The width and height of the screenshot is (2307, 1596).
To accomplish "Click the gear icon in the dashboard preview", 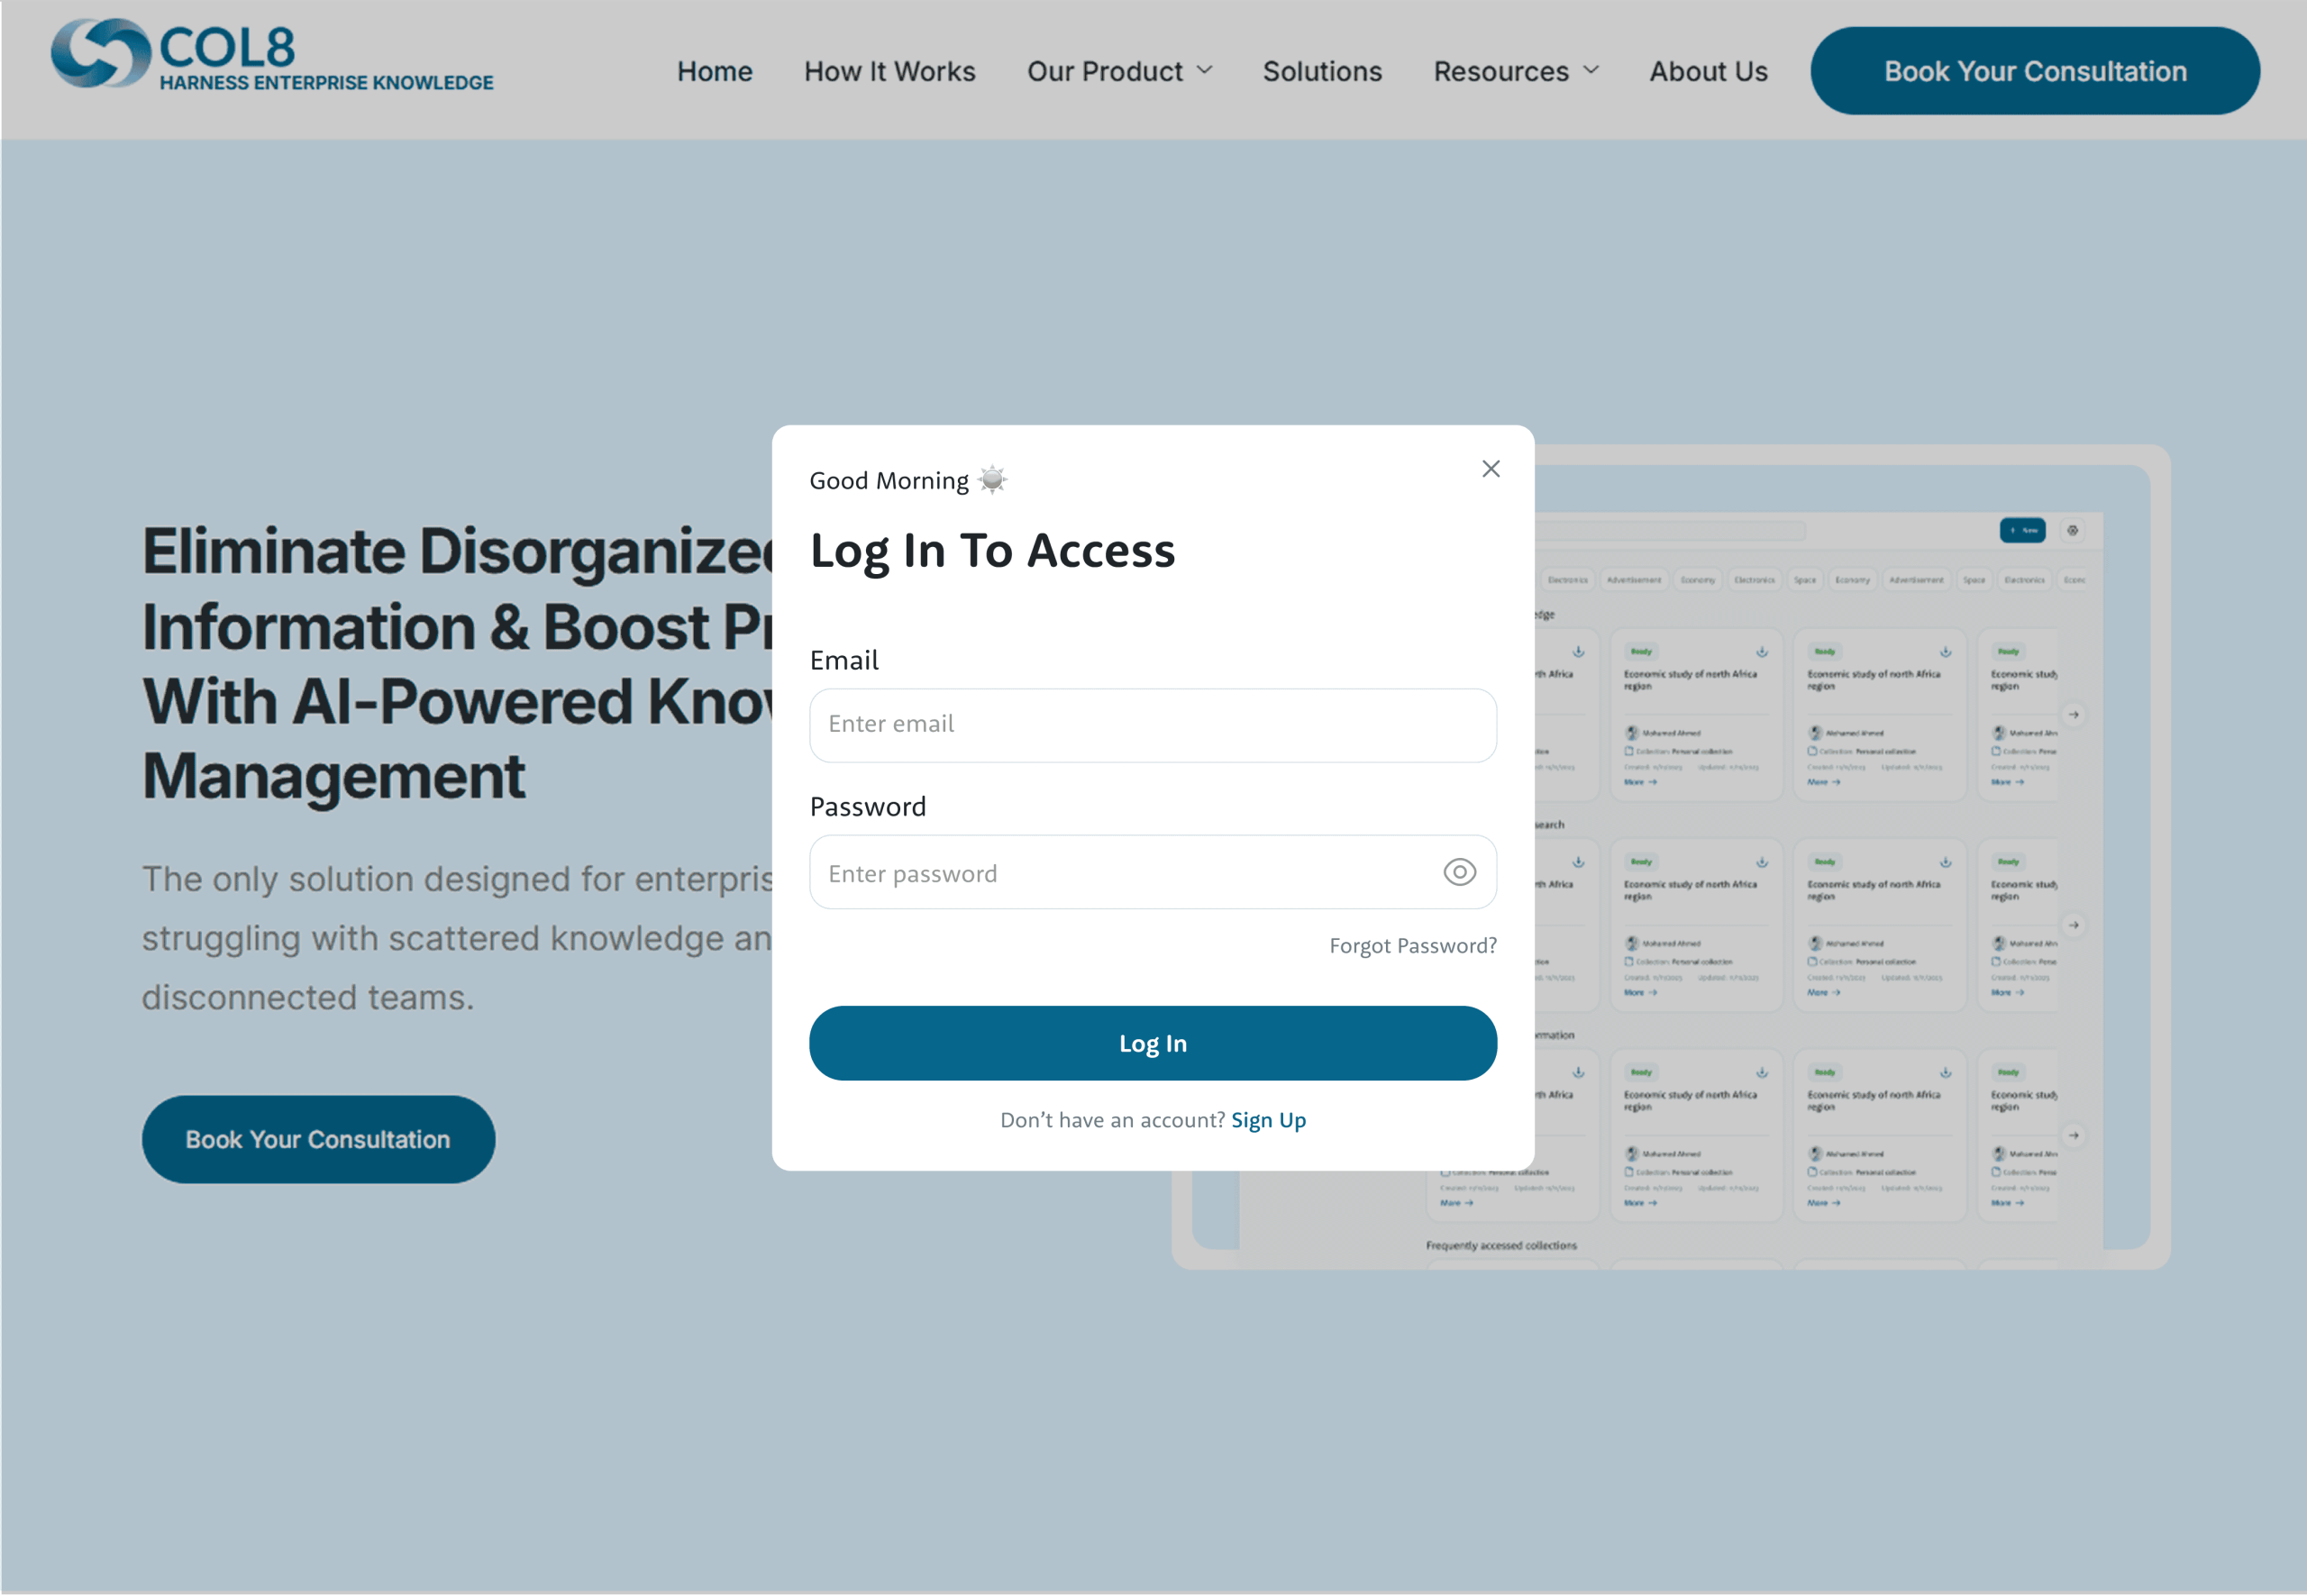I will (x=2073, y=531).
